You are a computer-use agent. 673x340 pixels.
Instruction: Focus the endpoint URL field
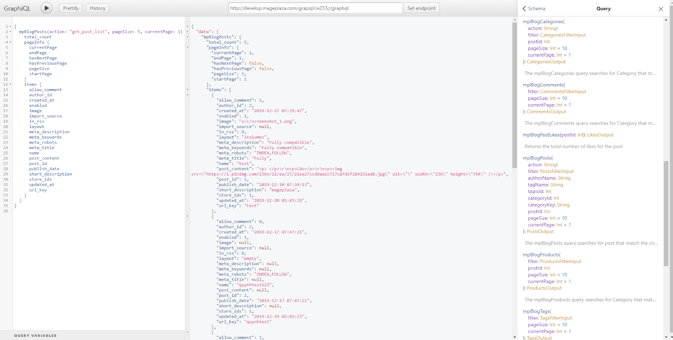315,8
